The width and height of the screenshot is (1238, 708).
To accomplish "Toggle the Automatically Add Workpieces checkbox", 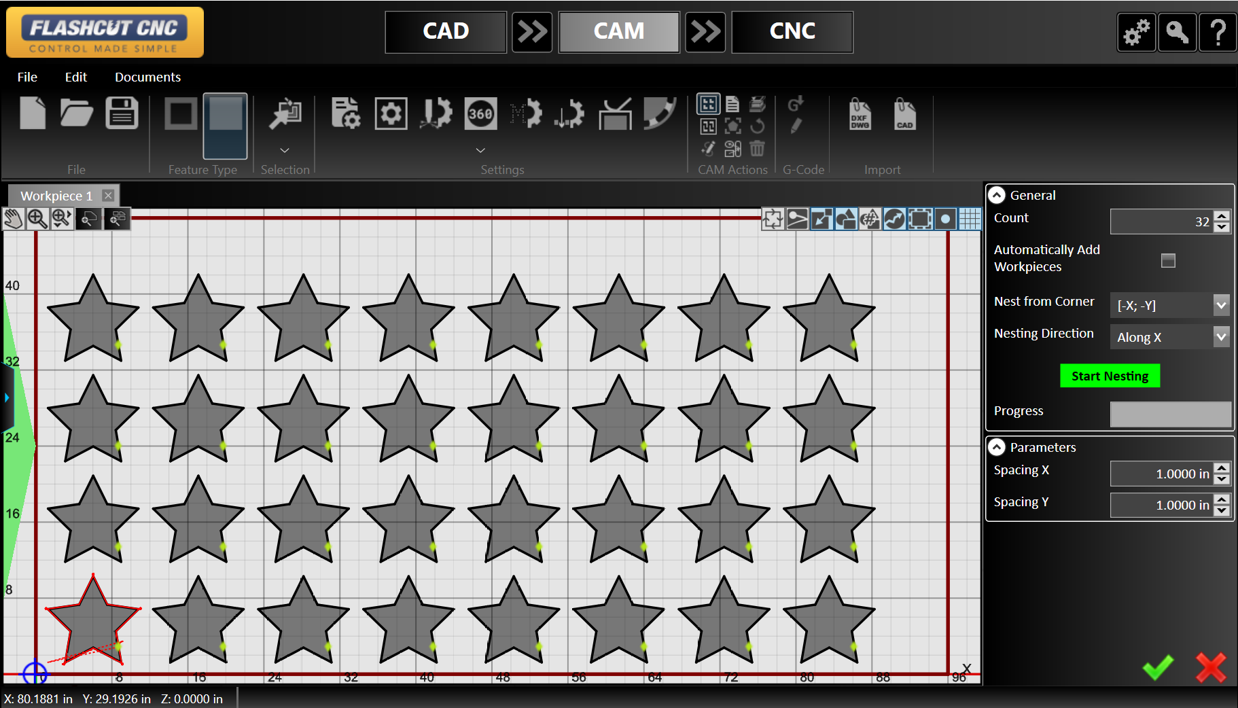I will (1168, 260).
